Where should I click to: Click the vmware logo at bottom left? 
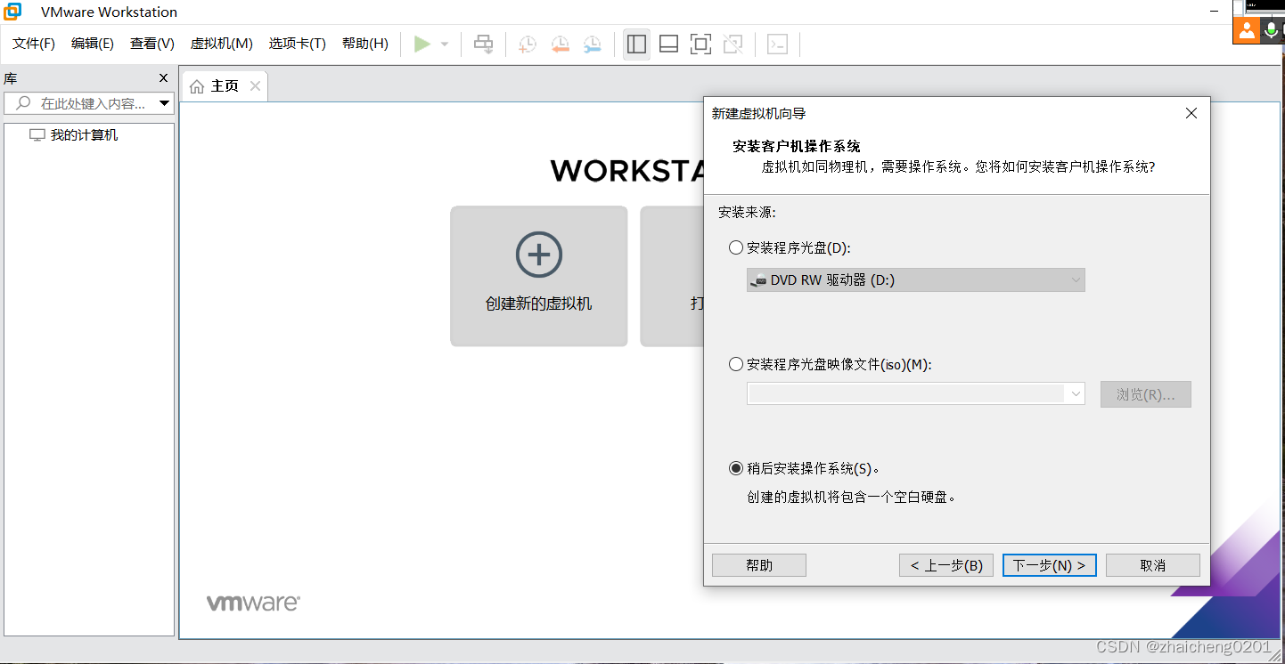[x=253, y=603]
